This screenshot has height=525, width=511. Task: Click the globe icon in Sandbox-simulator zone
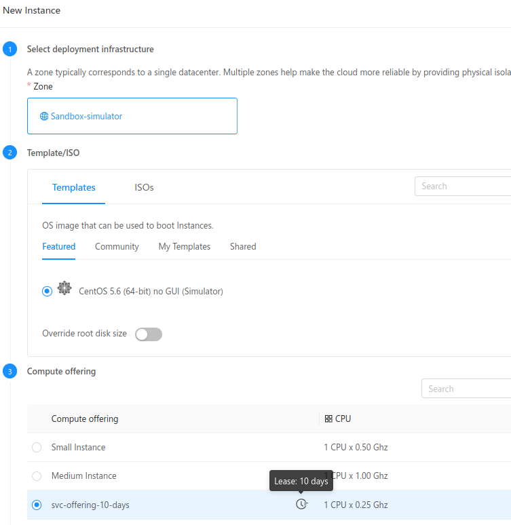pos(44,116)
